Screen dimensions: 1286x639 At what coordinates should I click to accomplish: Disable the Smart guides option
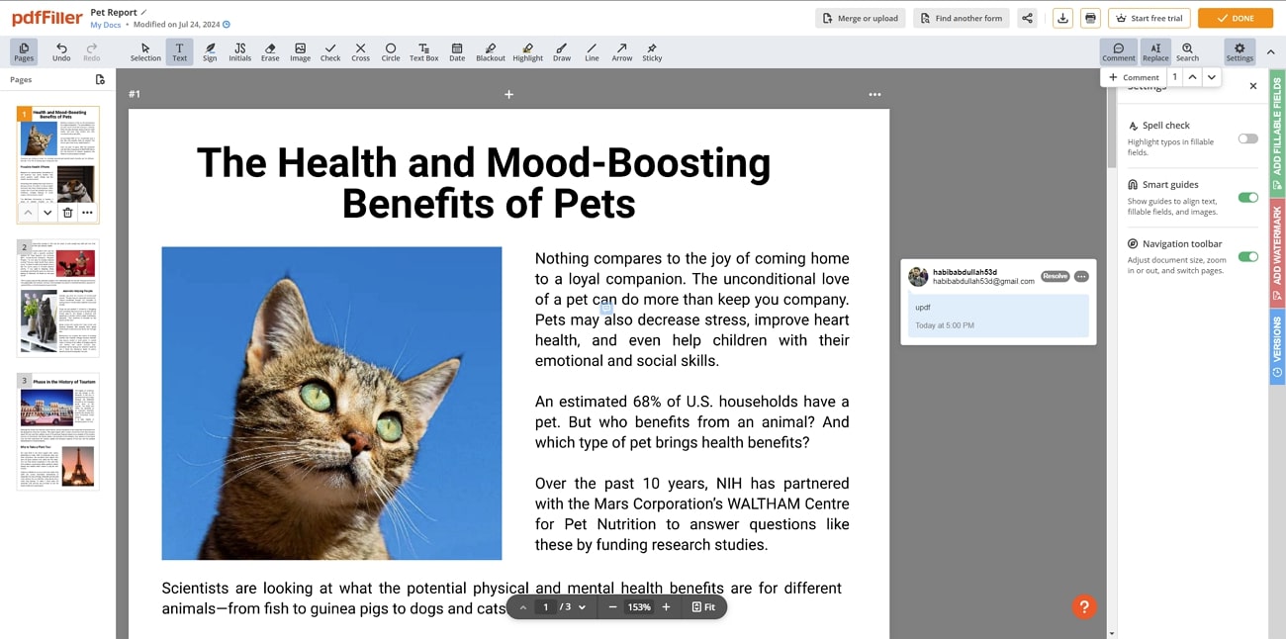pos(1247,197)
